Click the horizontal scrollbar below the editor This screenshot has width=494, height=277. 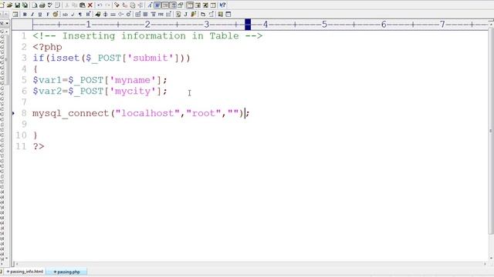point(250,264)
